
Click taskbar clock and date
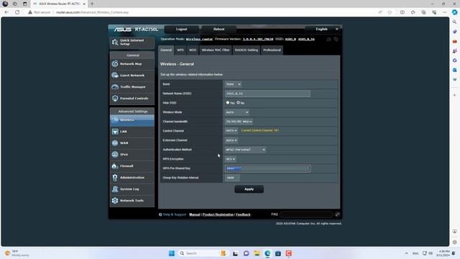443,253
